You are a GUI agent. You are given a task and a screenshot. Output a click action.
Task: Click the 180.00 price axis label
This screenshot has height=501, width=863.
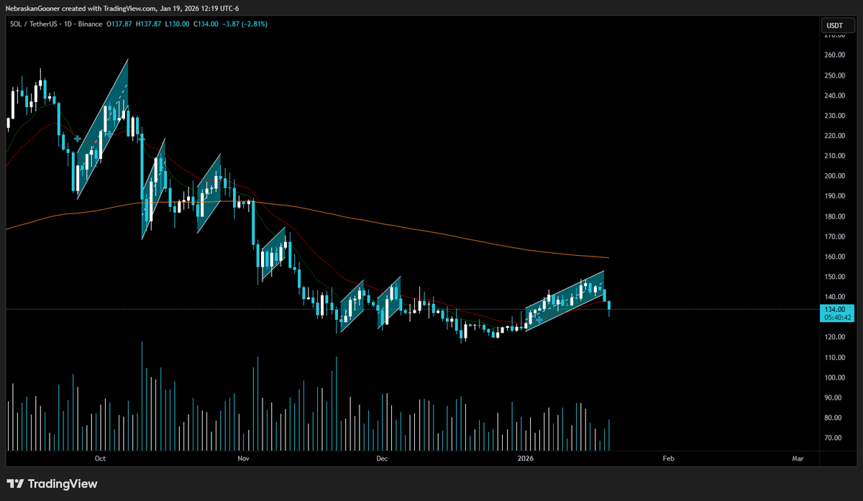(834, 216)
